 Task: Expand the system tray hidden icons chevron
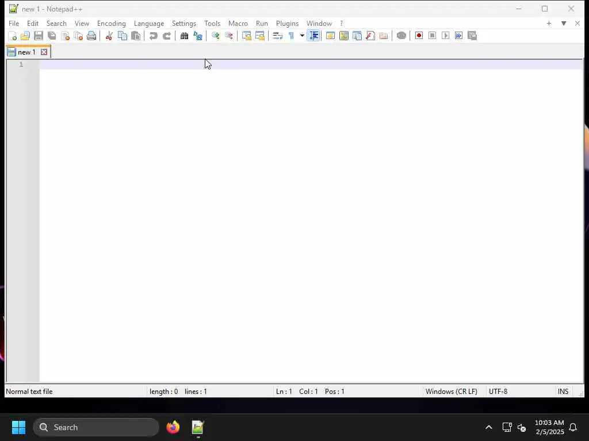pyautogui.click(x=489, y=427)
